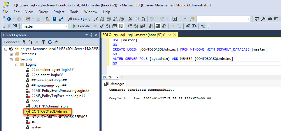Viewport: 281px width, 131px height.
Task: Click Specify Values for Template Parameters icon
Action: [203, 26]
